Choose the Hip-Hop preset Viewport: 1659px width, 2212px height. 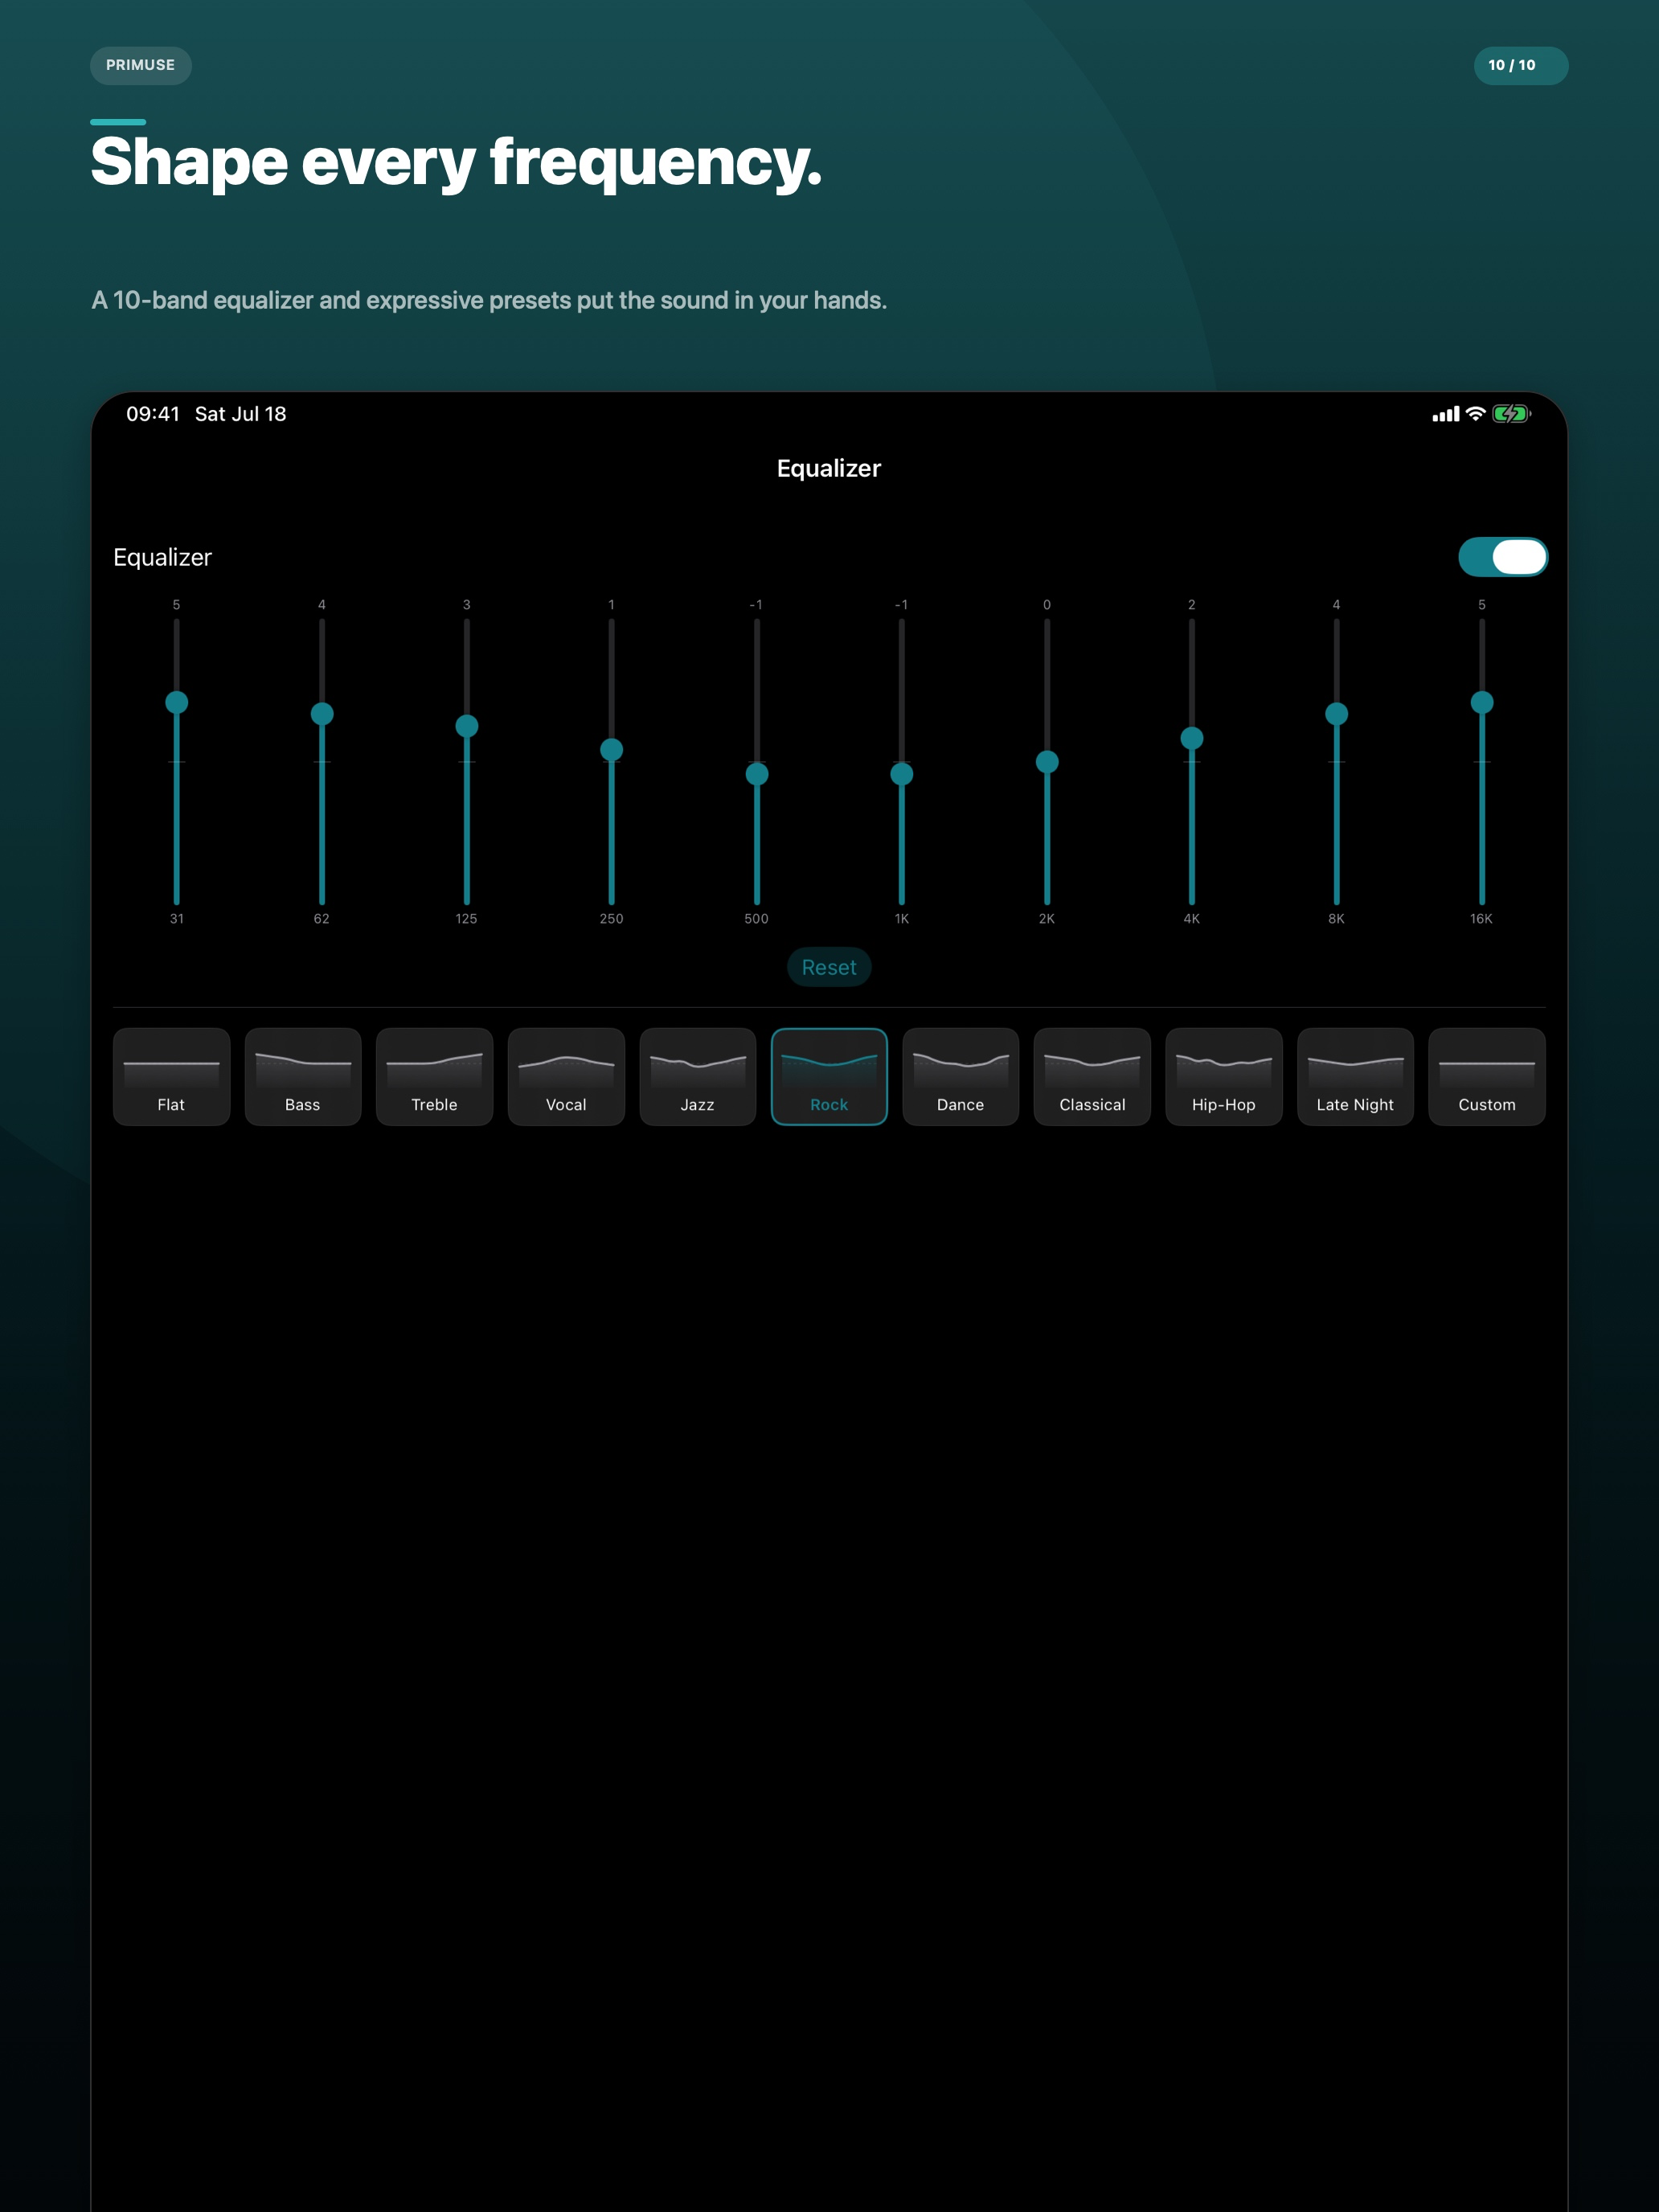pos(1224,1076)
